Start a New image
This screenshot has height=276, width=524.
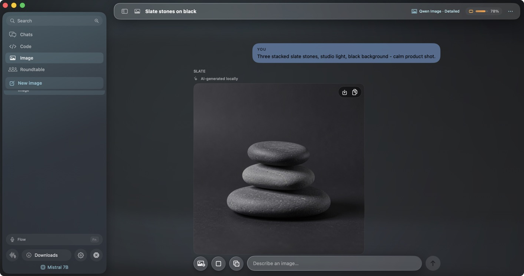pos(54,83)
